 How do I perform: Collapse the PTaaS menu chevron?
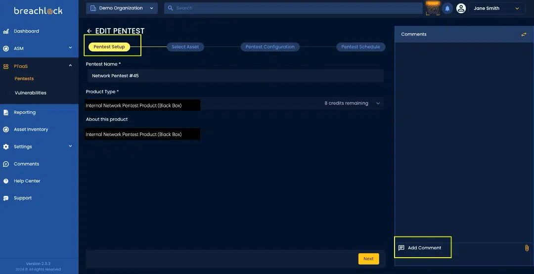[71, 65]
